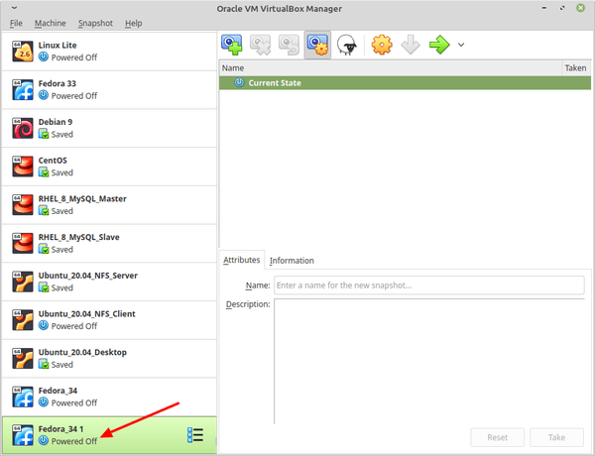Click the Restore snapshot toolbar icon
The height and width of the screenshot is (456, 595).
pos(289,45)
